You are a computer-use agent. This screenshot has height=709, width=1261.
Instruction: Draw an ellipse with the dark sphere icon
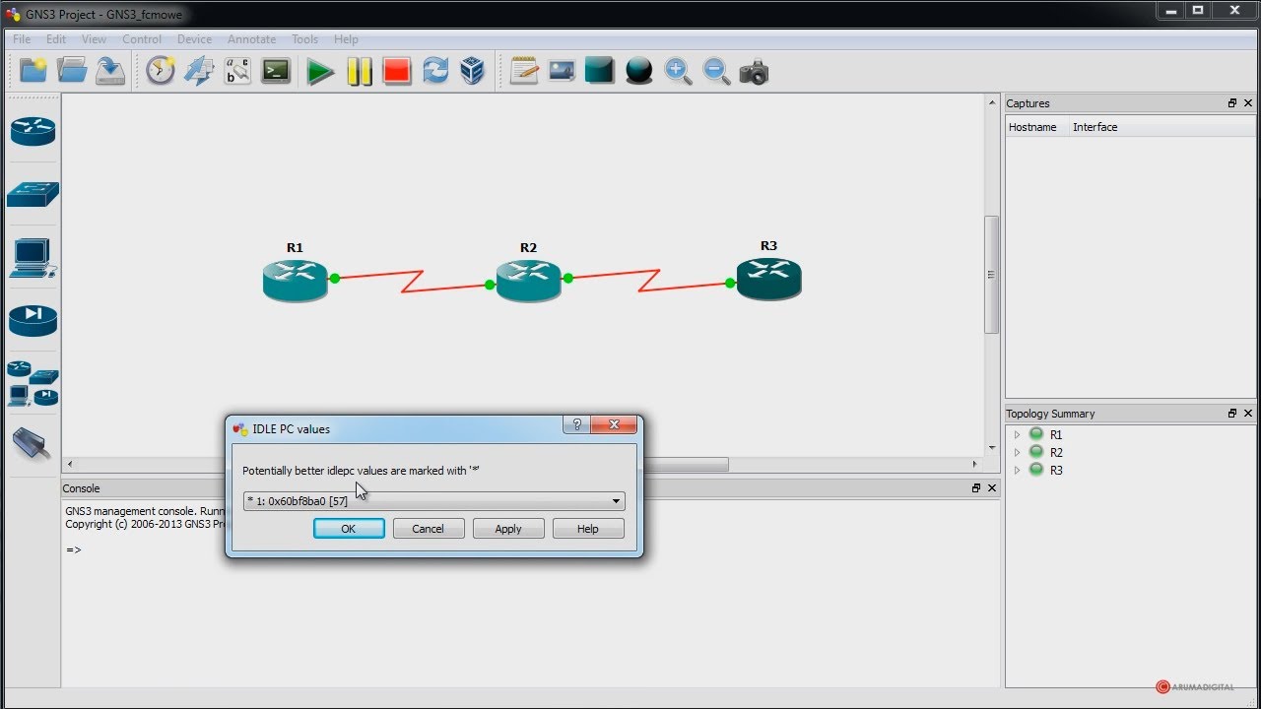(638, 71)
